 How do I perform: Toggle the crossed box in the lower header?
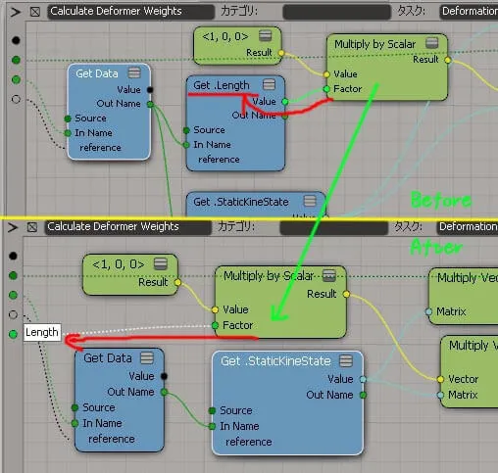coord(32,227)
